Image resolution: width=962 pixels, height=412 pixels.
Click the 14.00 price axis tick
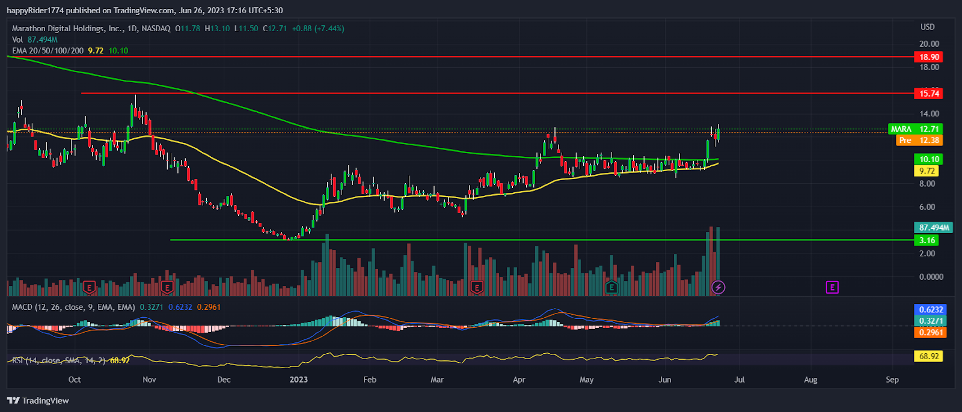click(x=929, y=114)
